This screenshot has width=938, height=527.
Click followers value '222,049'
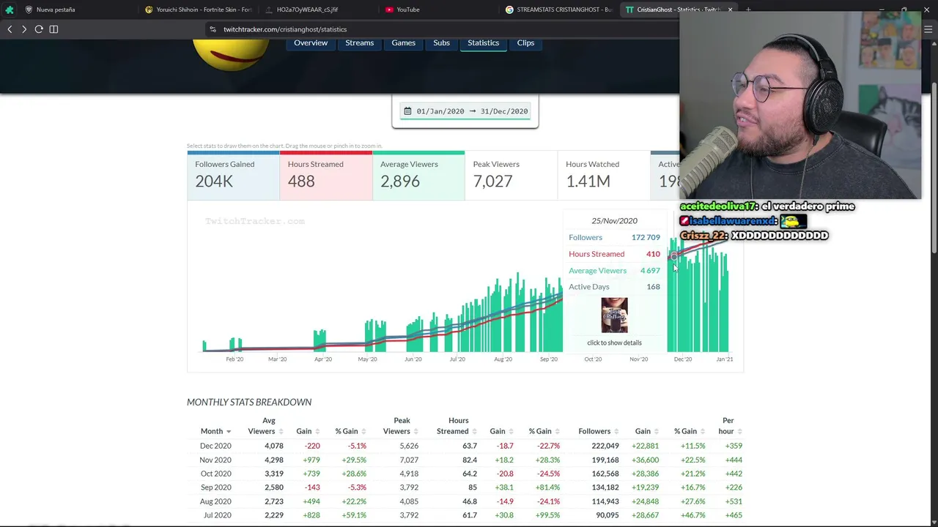605,446
